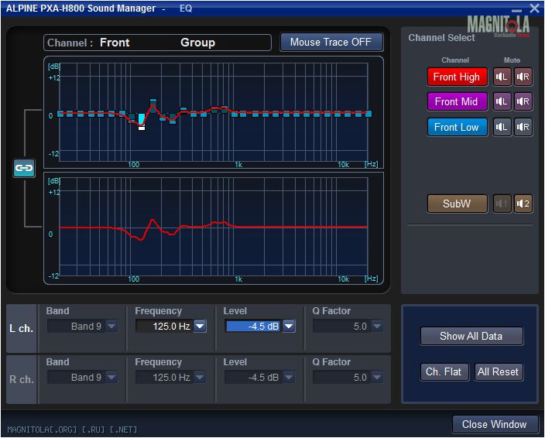The height and width of the screenshot is (438, 545).
Task: Mute the Front Low left speaker
Action: tap(502, 127)
